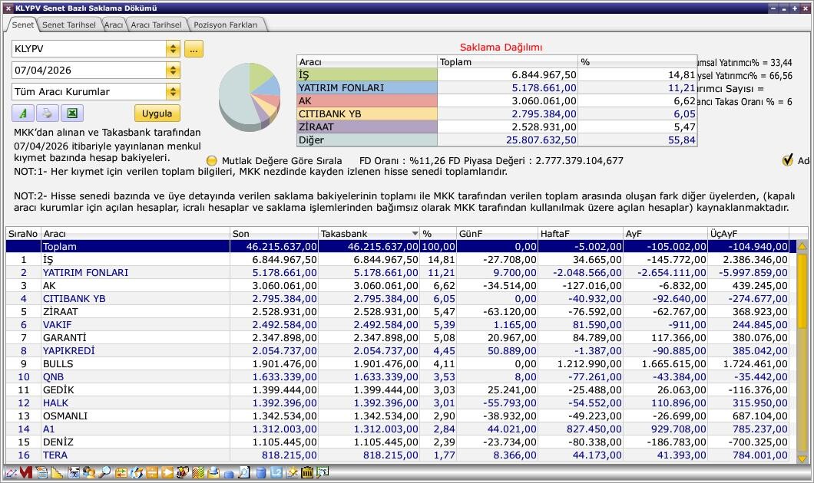Open the KLYPV symbol dropdown
The height and width of the screenshot is (483, 814).
pyautogui.click(x=173, y=49)
